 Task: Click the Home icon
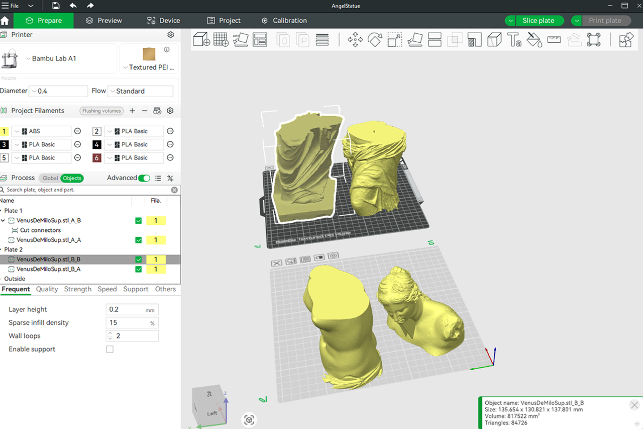click(x=5, y=21)
